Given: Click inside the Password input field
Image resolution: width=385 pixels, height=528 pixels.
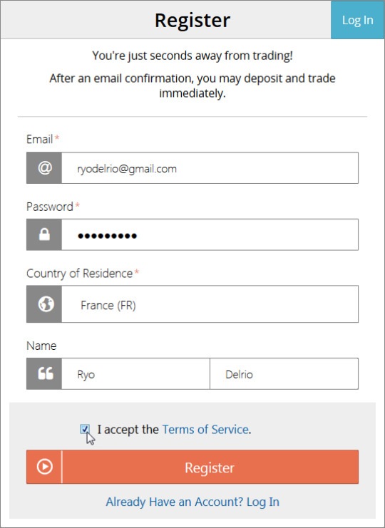Looking at the screenshot, I should [x=210, y=234].
